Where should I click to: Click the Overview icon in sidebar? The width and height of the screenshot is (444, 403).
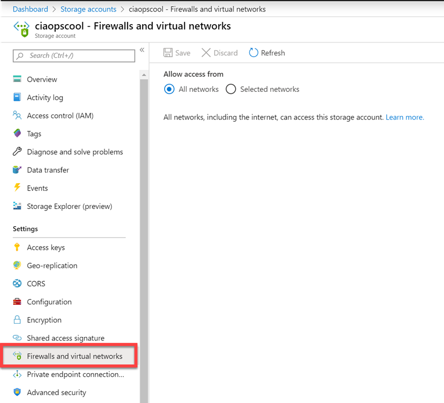pyautogui.click(x=17, y=79)
